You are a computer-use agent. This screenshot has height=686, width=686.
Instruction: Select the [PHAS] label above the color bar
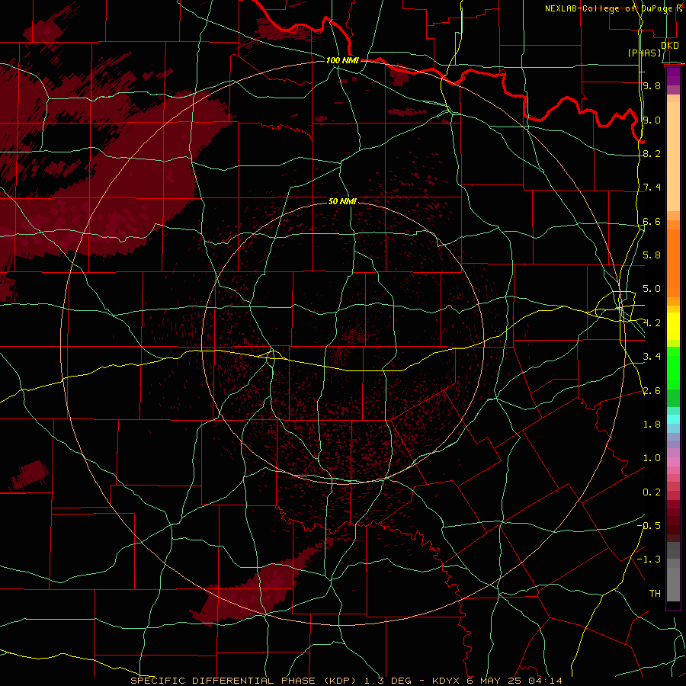click(644, 53)
